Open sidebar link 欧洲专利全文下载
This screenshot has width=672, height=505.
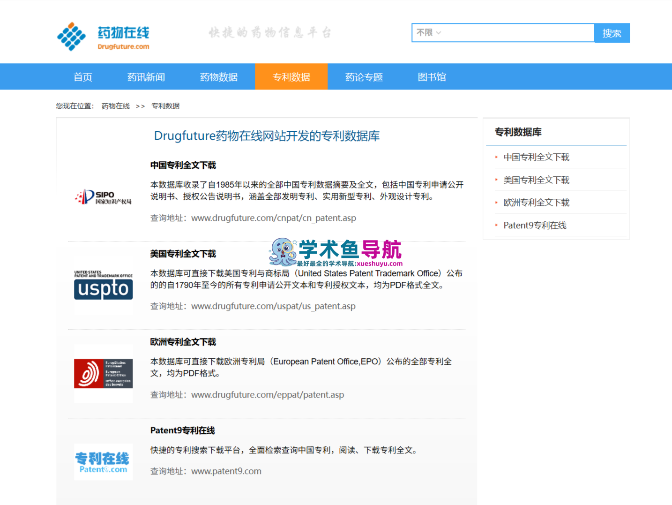[x=537, y=203]
